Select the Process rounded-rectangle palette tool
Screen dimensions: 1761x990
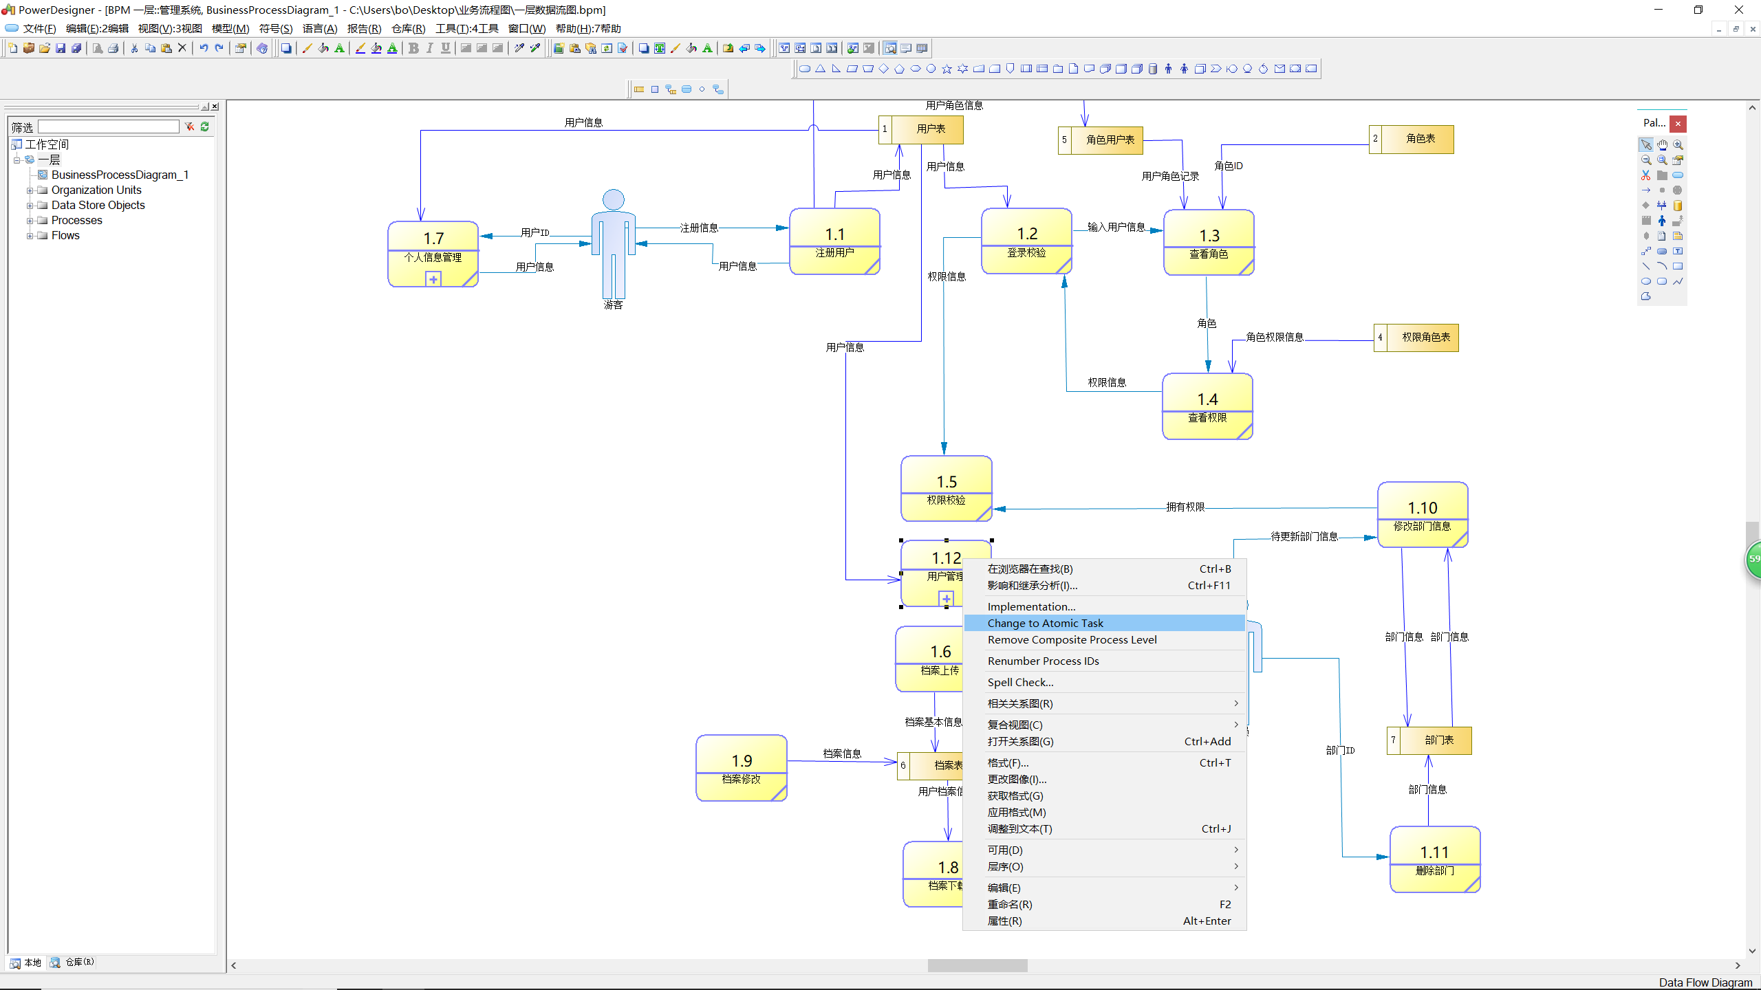click(x=1678, y=175)
